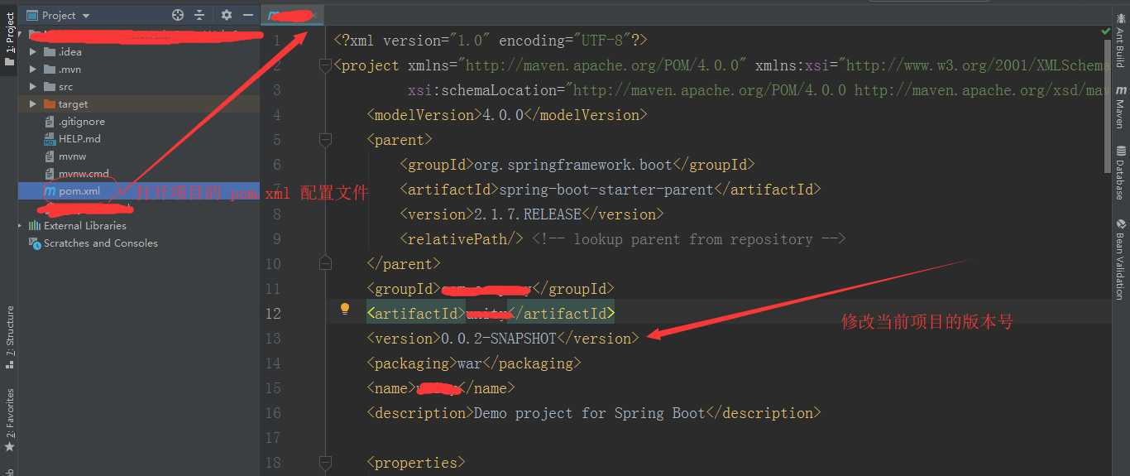
Task: Select the mvnw.cmd file
Action: [x=84, y=173]
